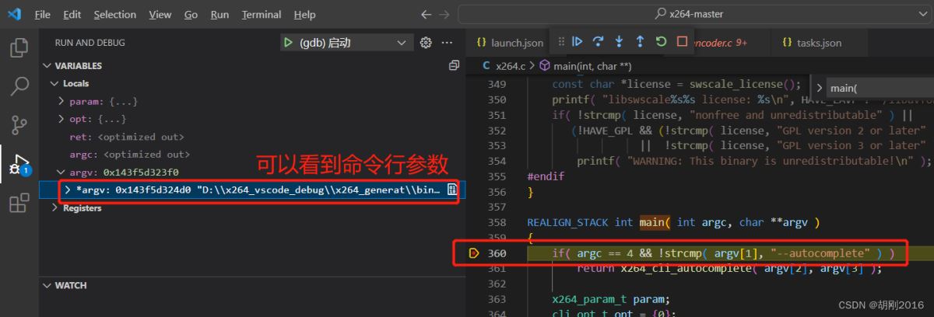Collapse the argv variable
The width and height of the screenshot is (934, 317).
coord(62,172)
